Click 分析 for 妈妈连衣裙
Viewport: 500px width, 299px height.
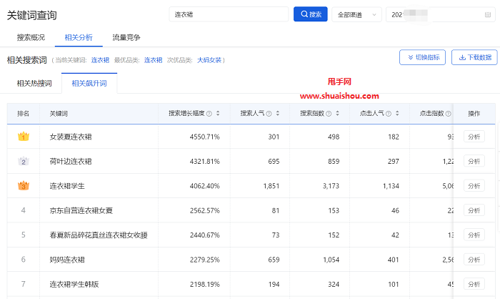pos(474,260)
